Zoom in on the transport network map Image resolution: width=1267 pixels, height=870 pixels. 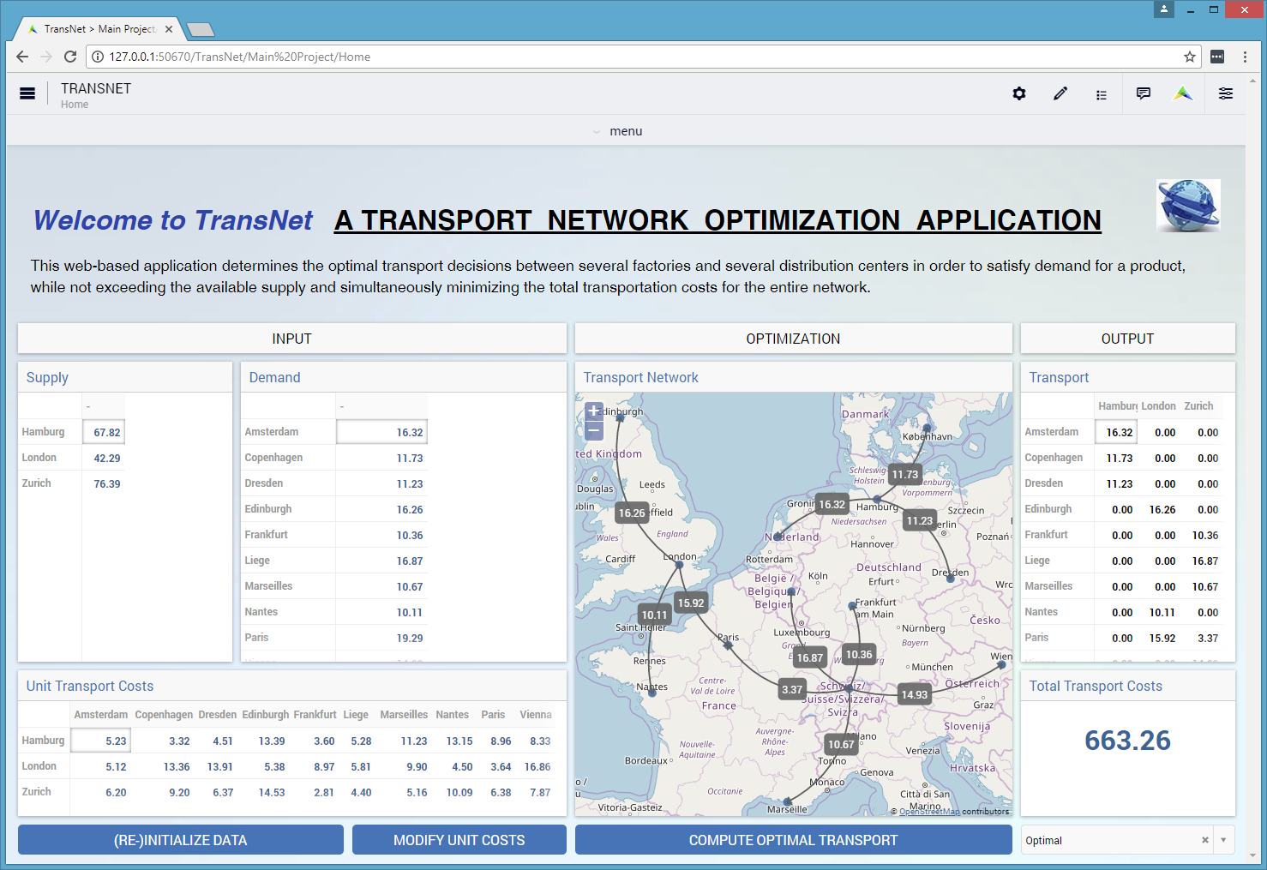pyautogui.click(x=594, y=411)
